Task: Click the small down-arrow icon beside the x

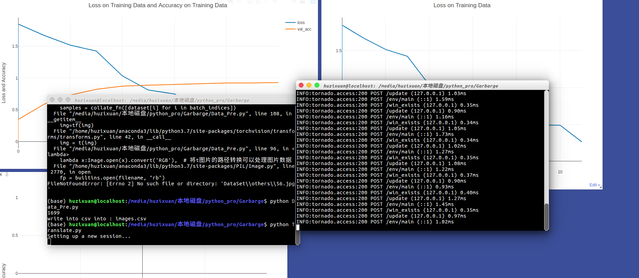Action: click(x=7, y=174)
